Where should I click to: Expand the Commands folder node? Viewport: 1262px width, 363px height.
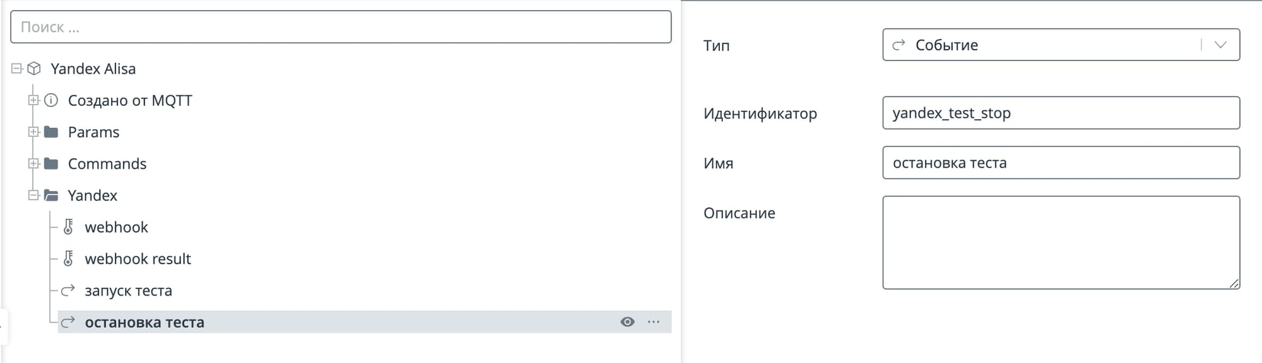click(33, 164)
